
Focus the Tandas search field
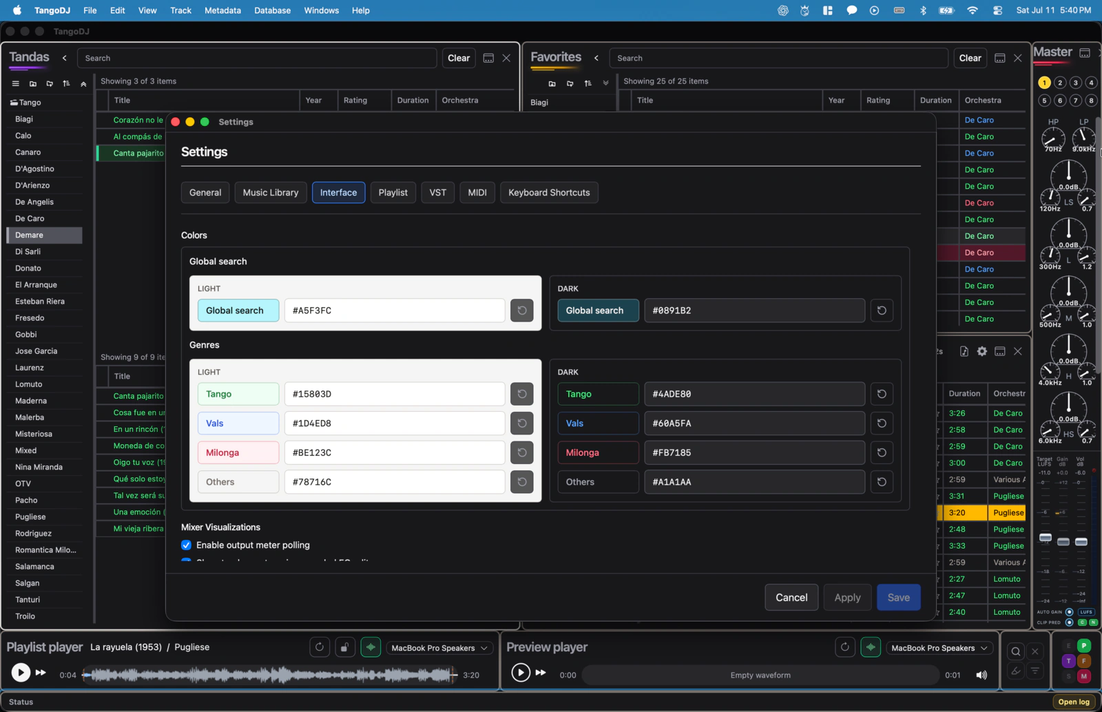point(257,58)
